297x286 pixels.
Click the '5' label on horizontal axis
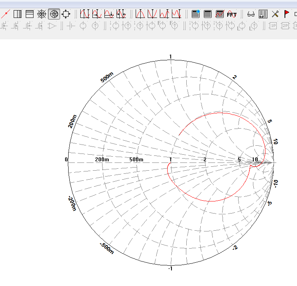tap(239, 159)
